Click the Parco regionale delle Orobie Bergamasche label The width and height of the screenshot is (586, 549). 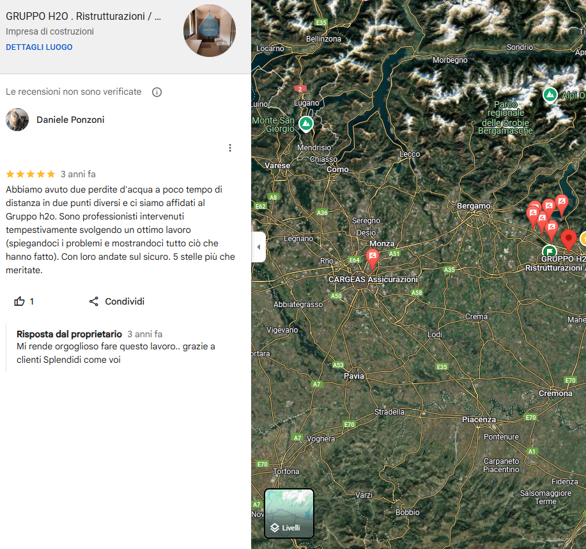point(505,118)
